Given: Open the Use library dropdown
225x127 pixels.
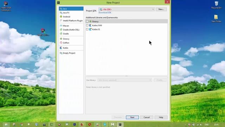Looking at the screenshot, I should pyautogui.click(x=125, y=80).
